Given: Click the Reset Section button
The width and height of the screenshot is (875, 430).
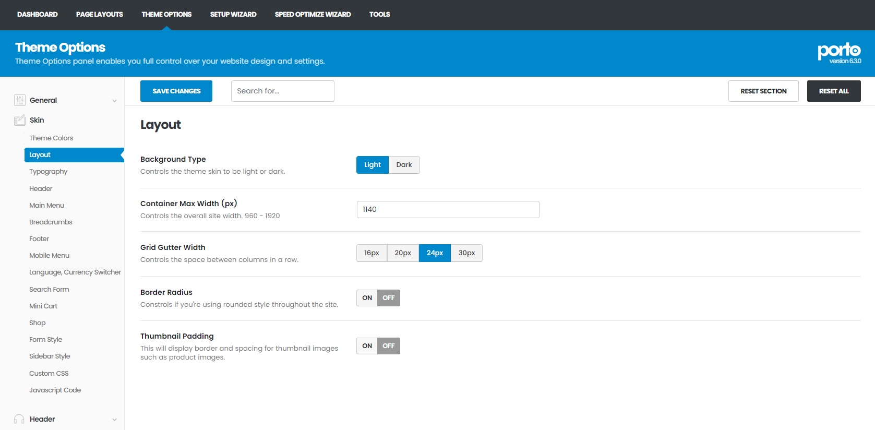Looking at the screenshot, I should point(763,91).
